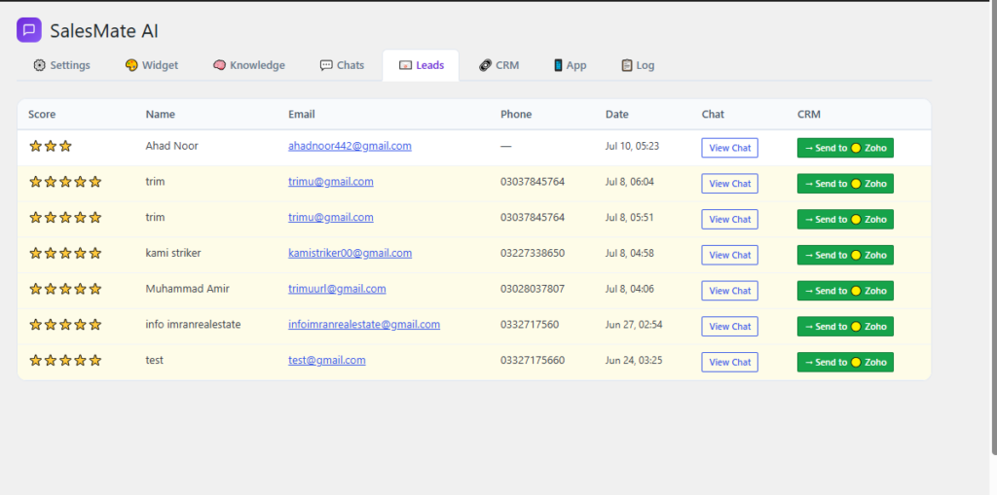
Task: Open email link infoimranrealestate@gmail.com
Action: 364,324
